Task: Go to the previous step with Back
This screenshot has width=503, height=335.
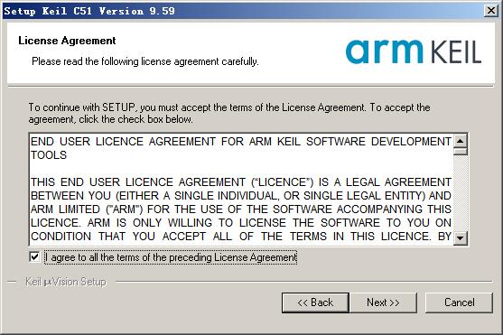Action: (315, 302)
